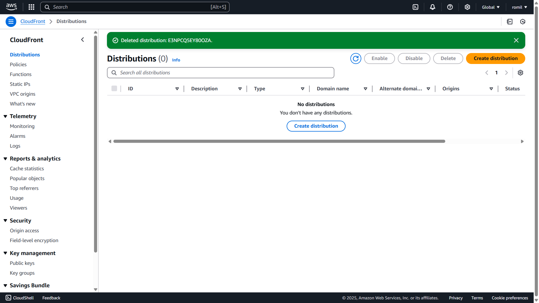Image resolution: width=539 pixels, height=303 pixels.
Task: Open Monitoring under Telemetry
Action: (x=22, y=126)
